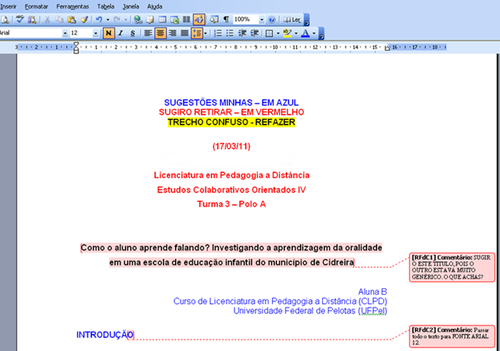The width and height of the screenshot is (500, 351).
Task: Justify the paragraph text
Action: point(185,33)
